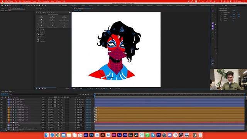247x139 pixels.
Task: Toggle Position stopwatch in Properties
Action: 221,14
